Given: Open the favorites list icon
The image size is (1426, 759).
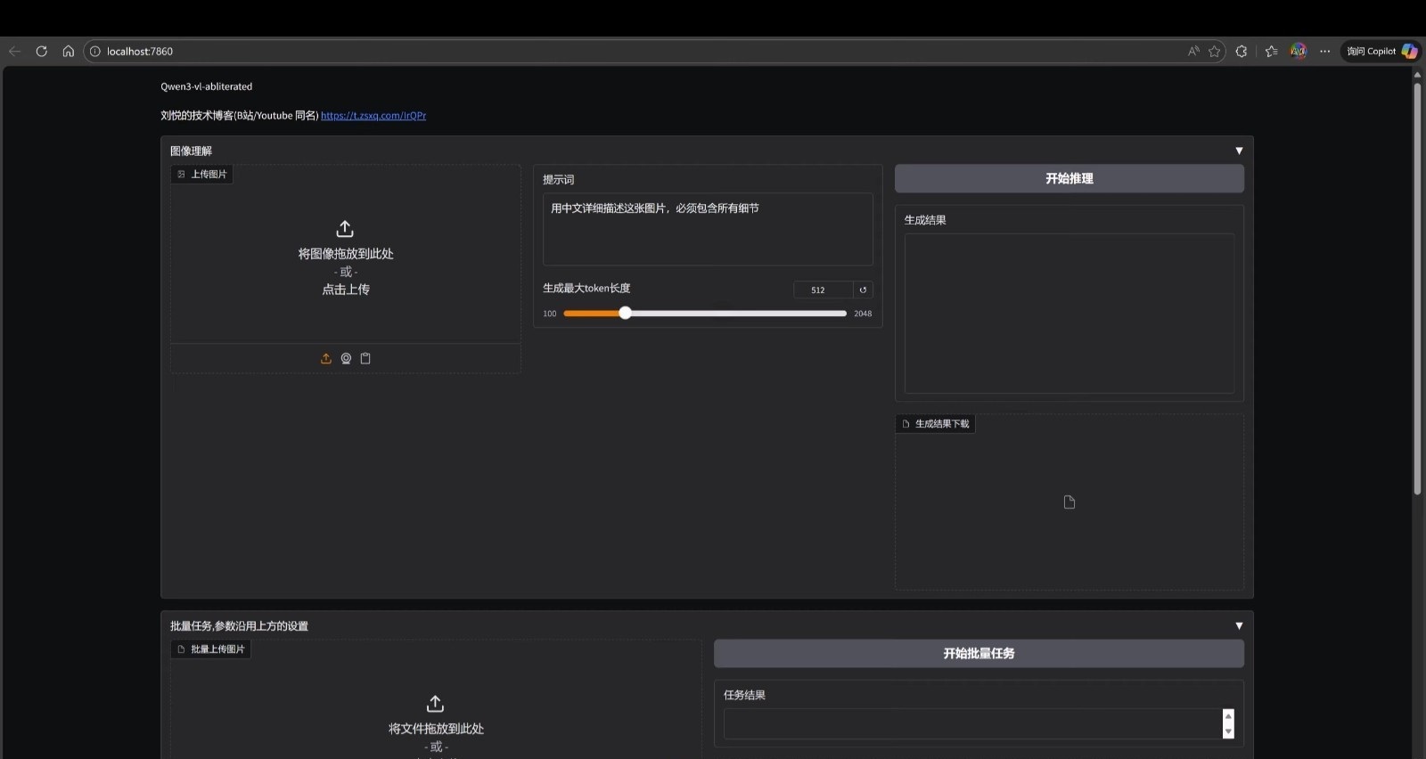Looking at the screenshot, I should 1271,51.
